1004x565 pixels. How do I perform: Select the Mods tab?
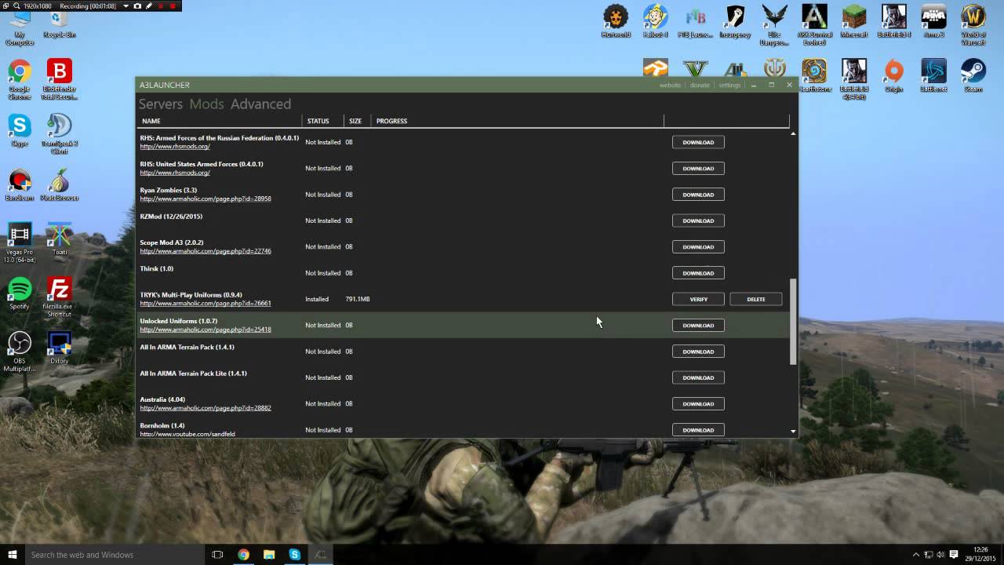[206, 104]
